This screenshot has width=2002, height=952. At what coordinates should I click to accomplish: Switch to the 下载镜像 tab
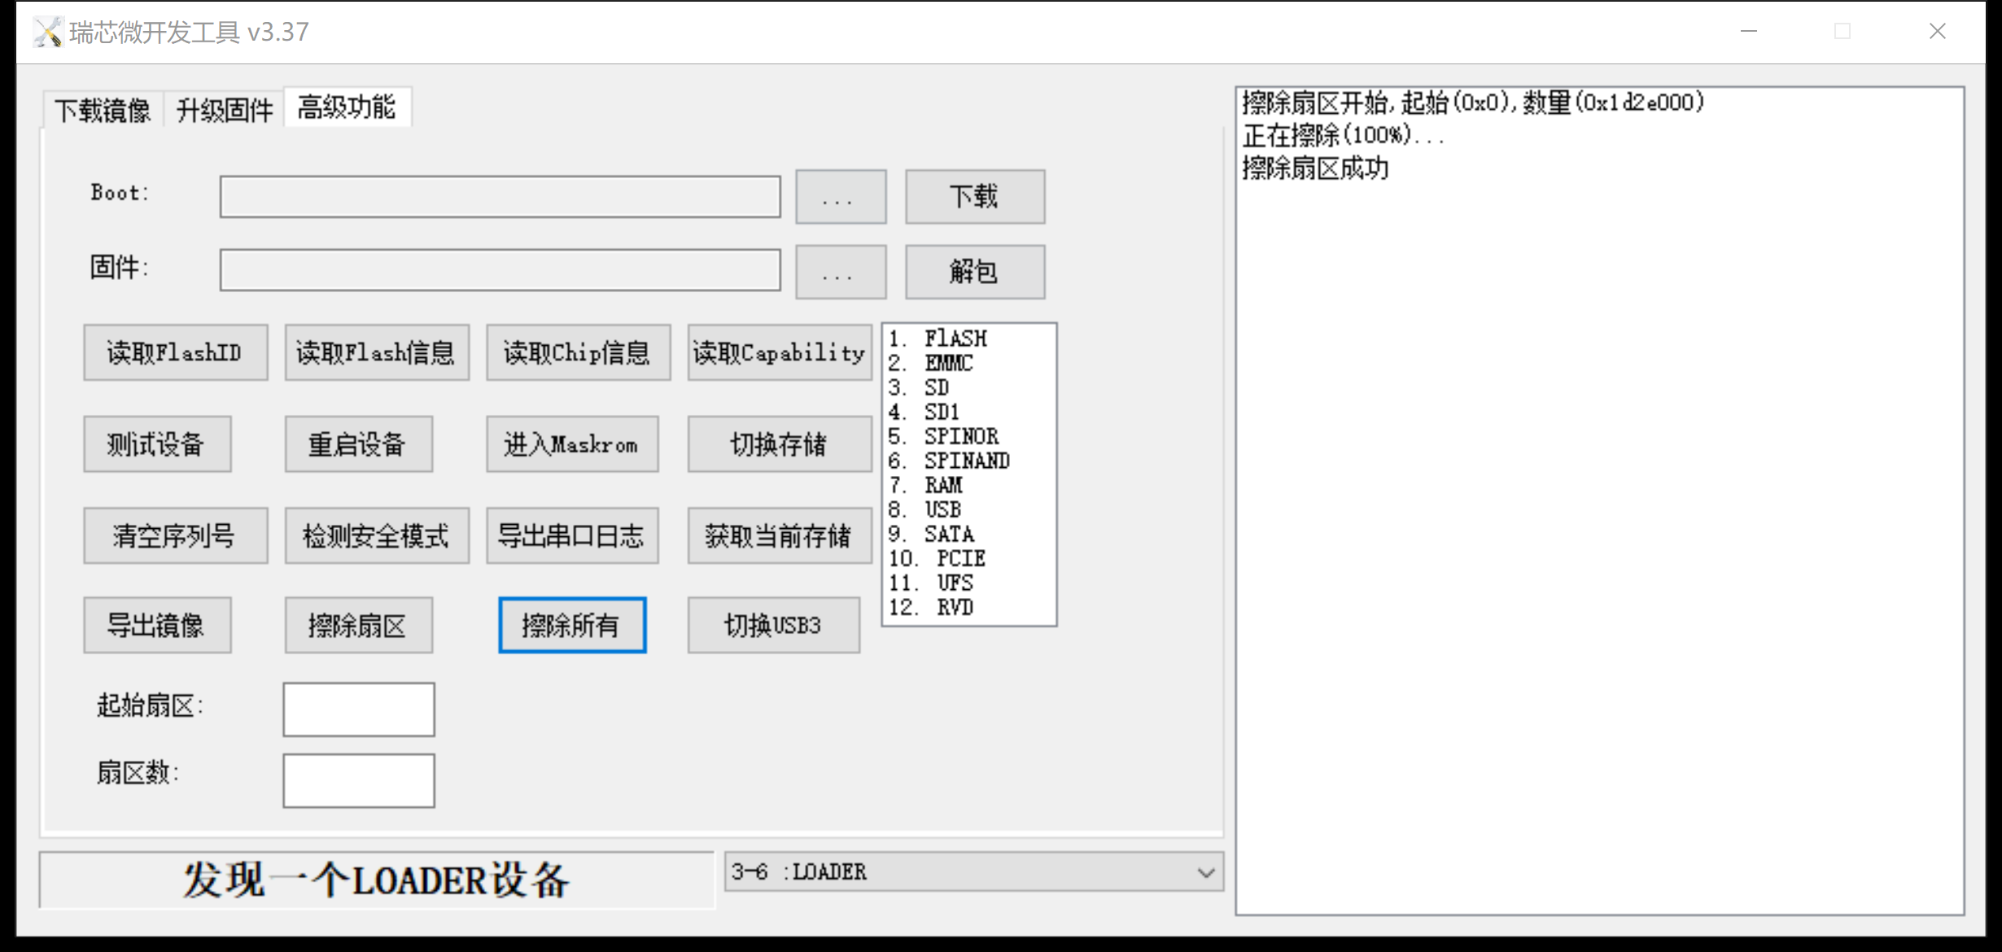tap(103, 109)
